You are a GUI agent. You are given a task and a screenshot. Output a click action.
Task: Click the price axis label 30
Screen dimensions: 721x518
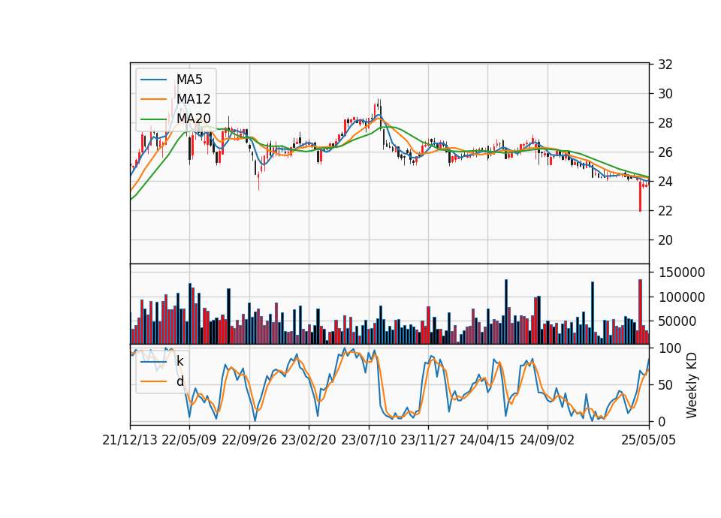click(x=665, y=94)
